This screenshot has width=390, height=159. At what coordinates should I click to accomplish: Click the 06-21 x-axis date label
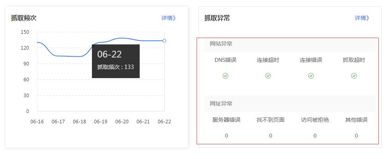point(143,122)
